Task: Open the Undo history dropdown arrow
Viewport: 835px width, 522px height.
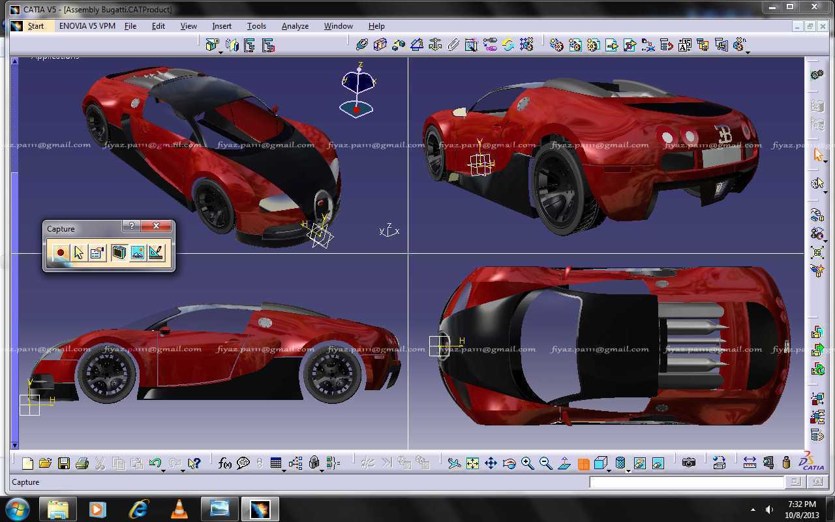Action: [x=163, y=470]
